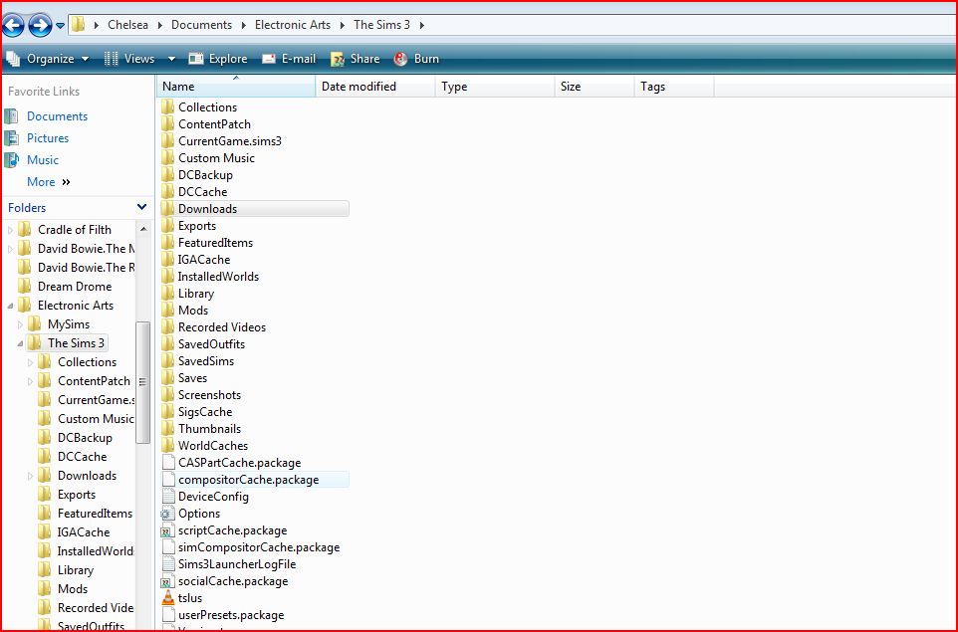Collapse Electronic Arts in folder tree

pyautogui.click(x=10, y=306)
